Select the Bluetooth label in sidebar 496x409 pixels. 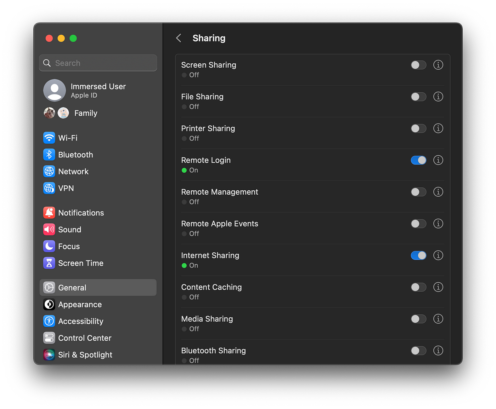tap(75, 155)
